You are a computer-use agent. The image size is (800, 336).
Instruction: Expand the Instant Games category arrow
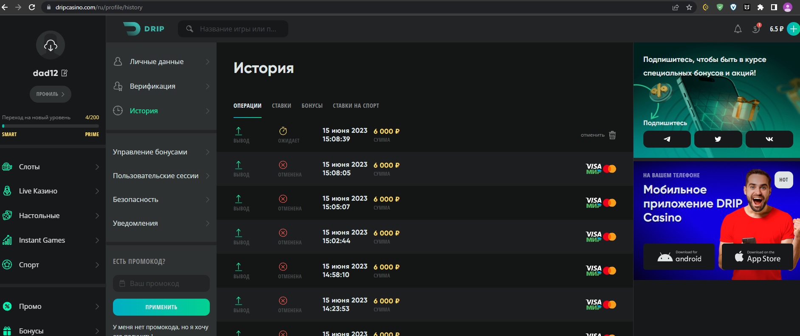[x=97, y=240]
